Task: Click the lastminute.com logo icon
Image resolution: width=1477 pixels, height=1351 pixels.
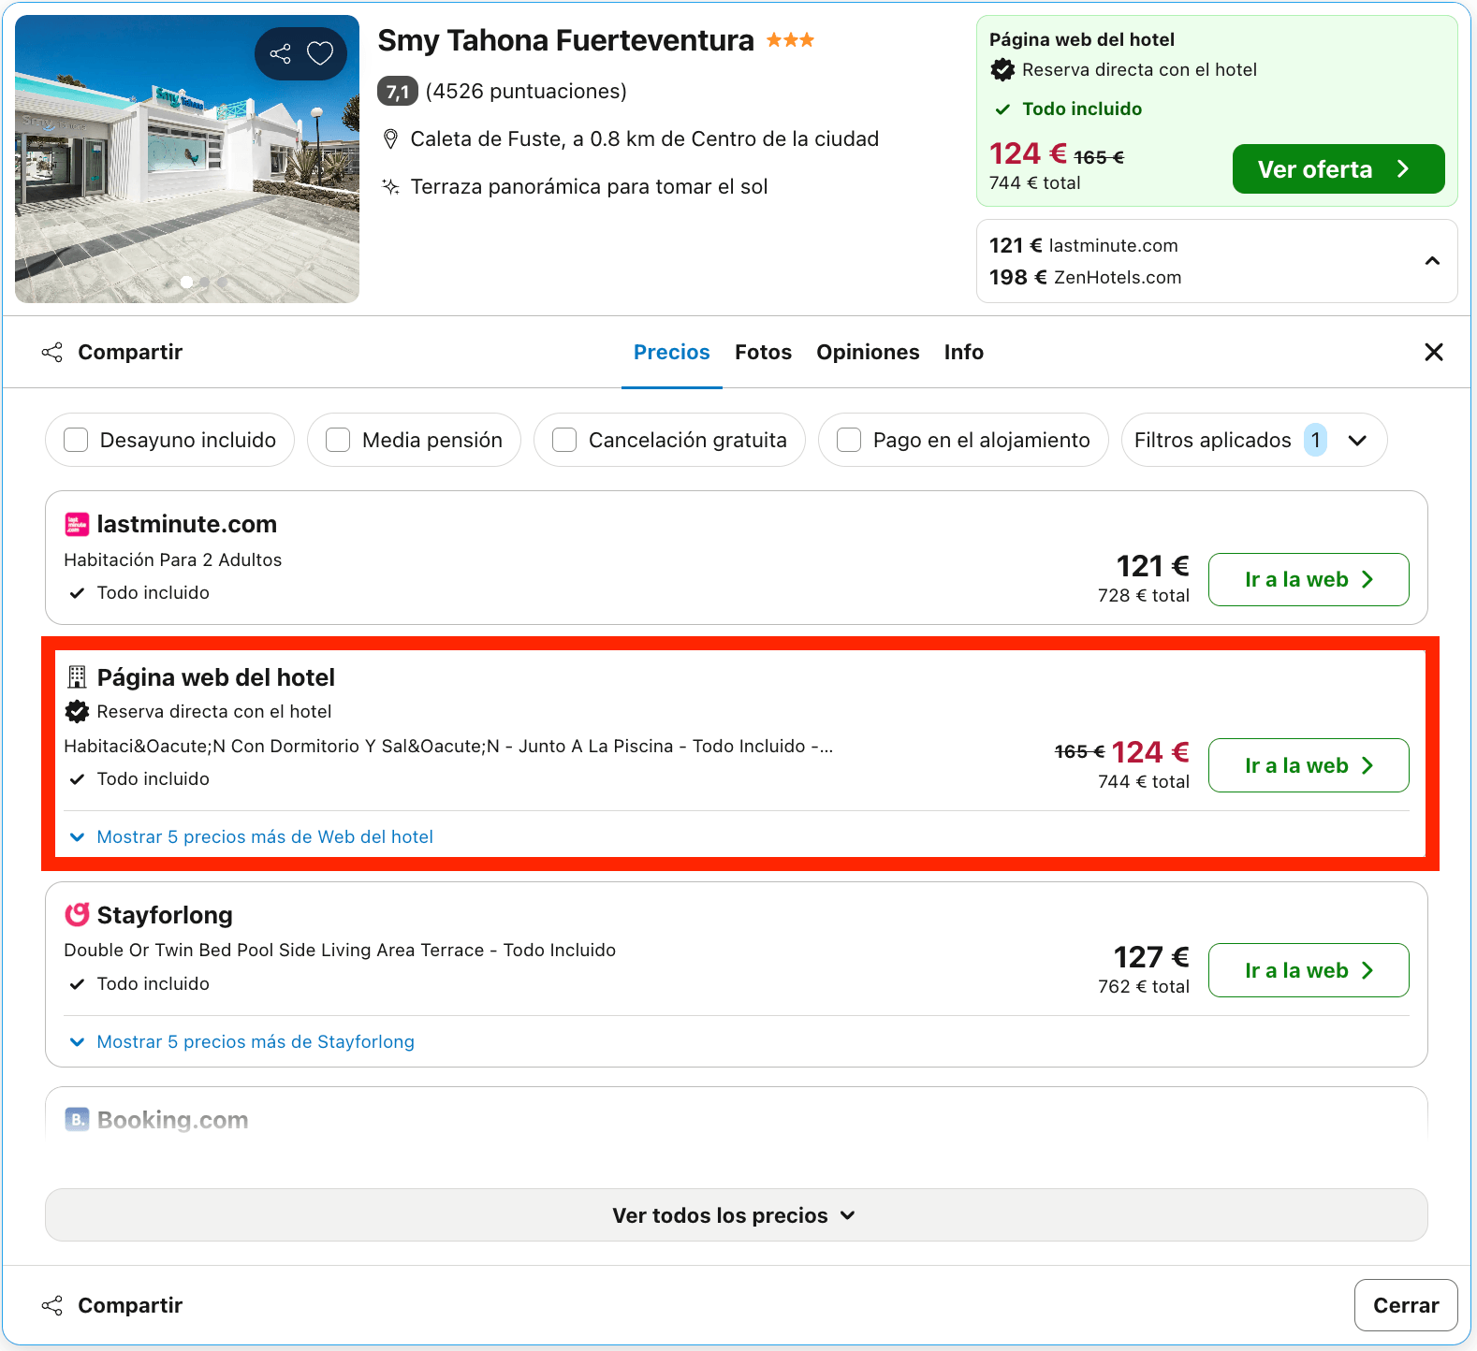Action: pyautogui.click(x=77, y=525)
